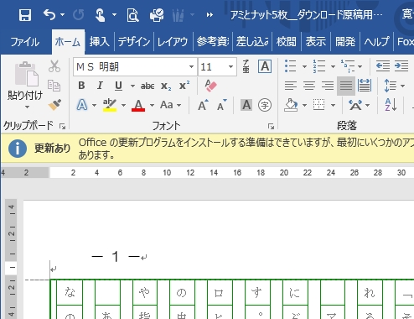The image size is (414, 319).
Task: Apply yellow text highlight color
Action: (x=110, y=105)
